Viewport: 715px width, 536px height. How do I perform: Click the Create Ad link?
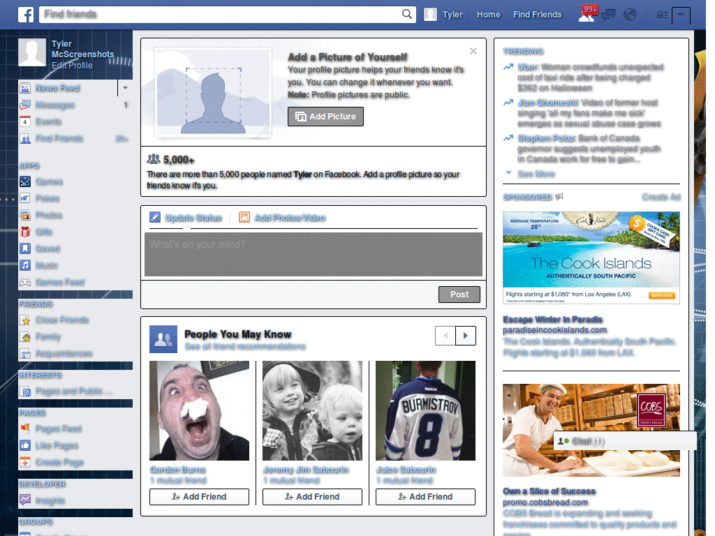coord(661,197)
